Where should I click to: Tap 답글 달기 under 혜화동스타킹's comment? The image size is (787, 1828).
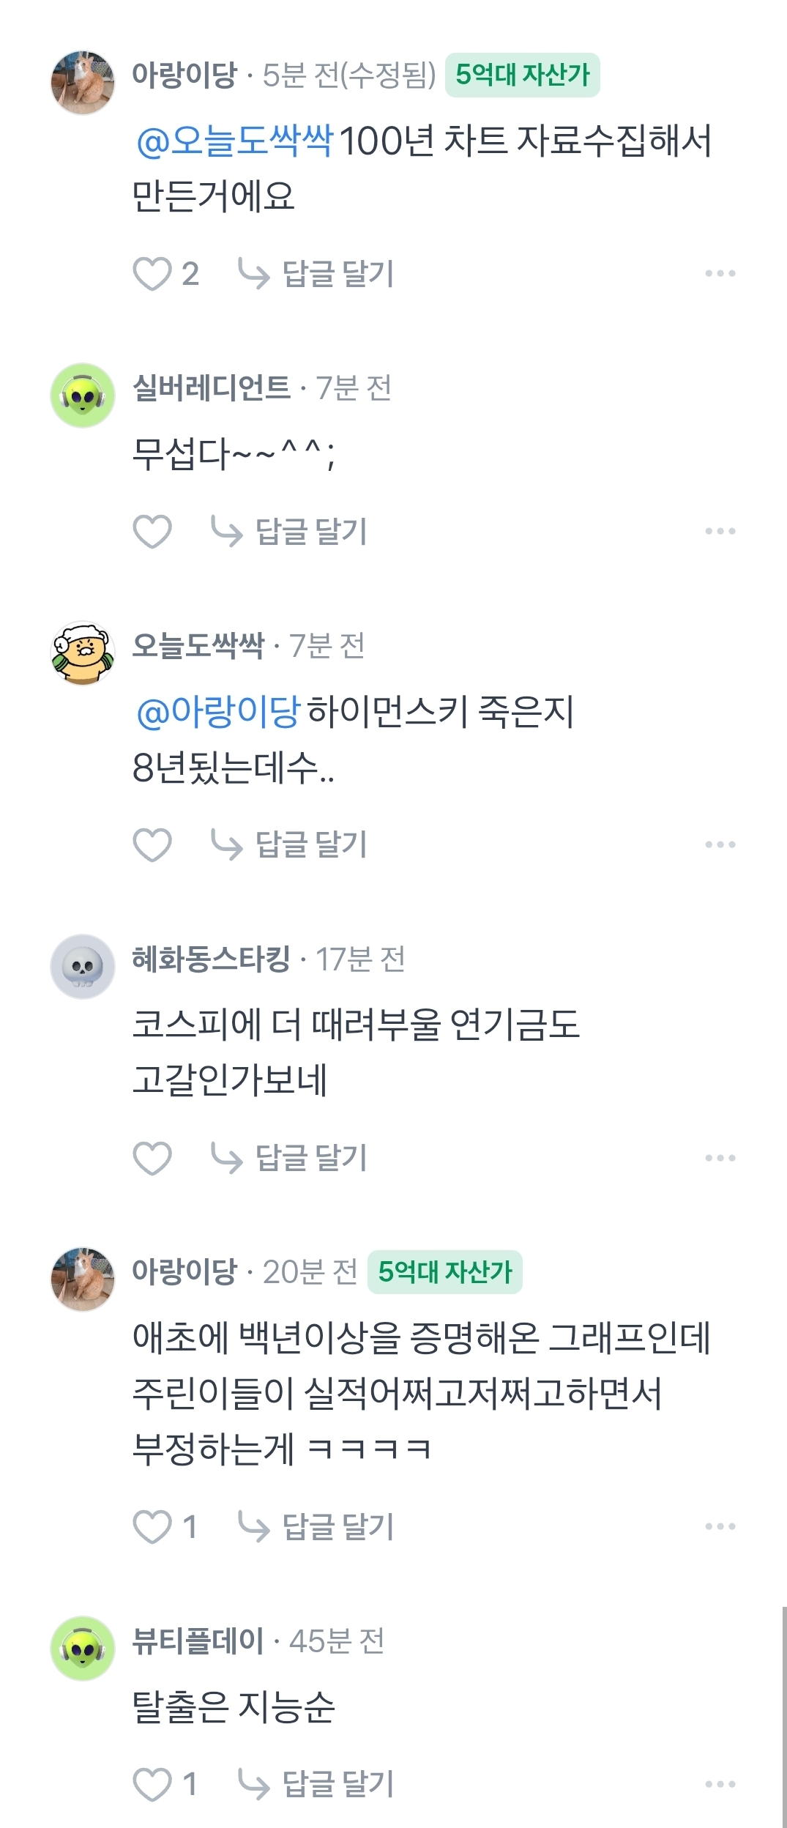[290, 1158]
